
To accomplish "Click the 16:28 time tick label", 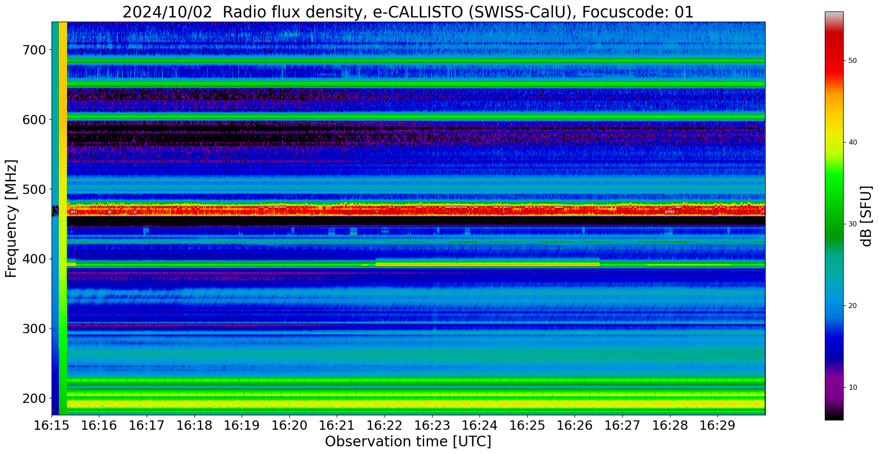I will coord(670,425).
